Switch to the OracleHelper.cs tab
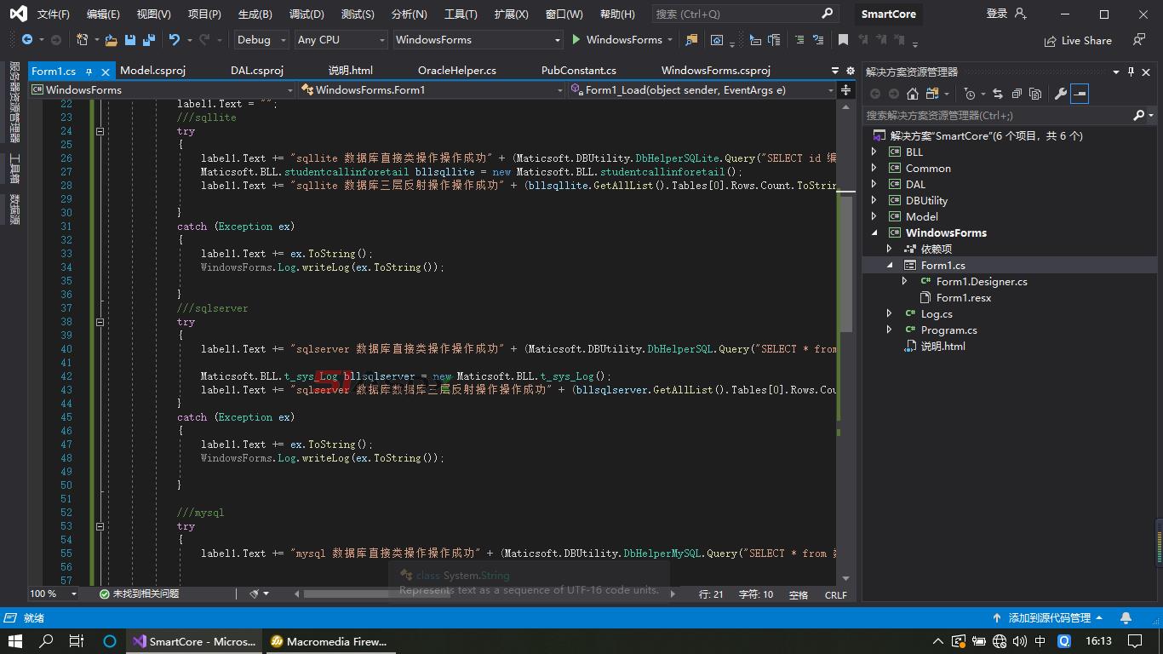 tap(456, 71)
